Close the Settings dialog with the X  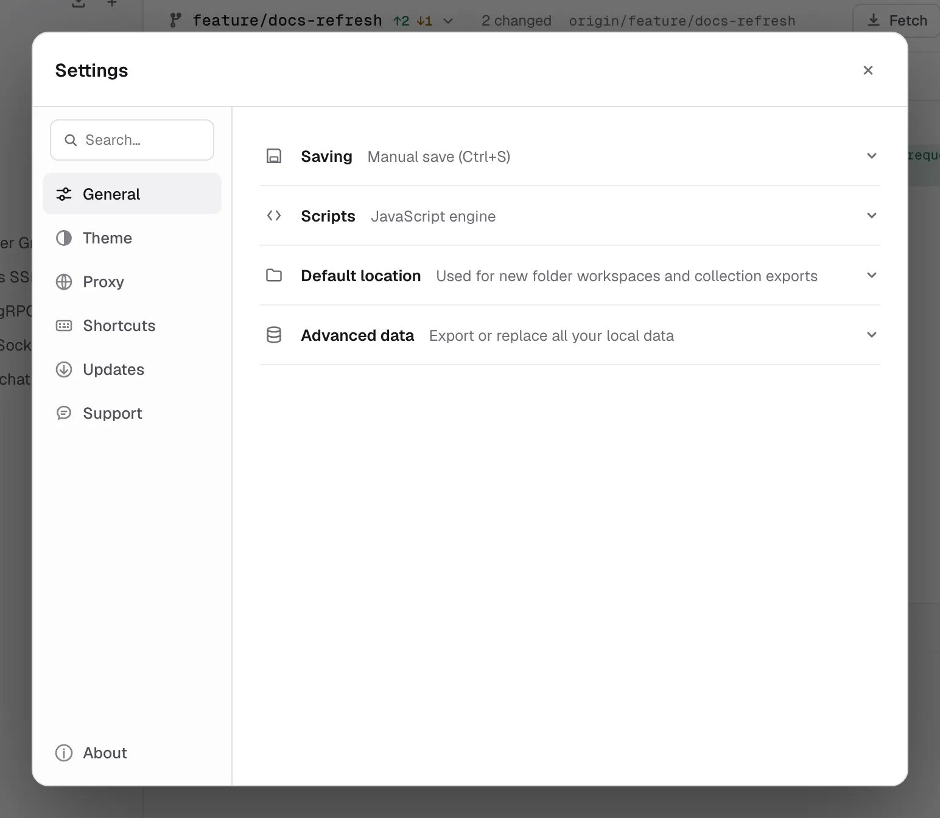868,70
